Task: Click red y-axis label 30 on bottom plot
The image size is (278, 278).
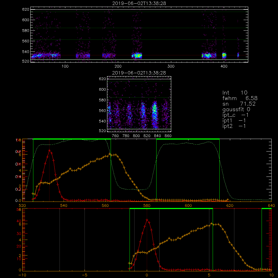Action: click(19, 234)
